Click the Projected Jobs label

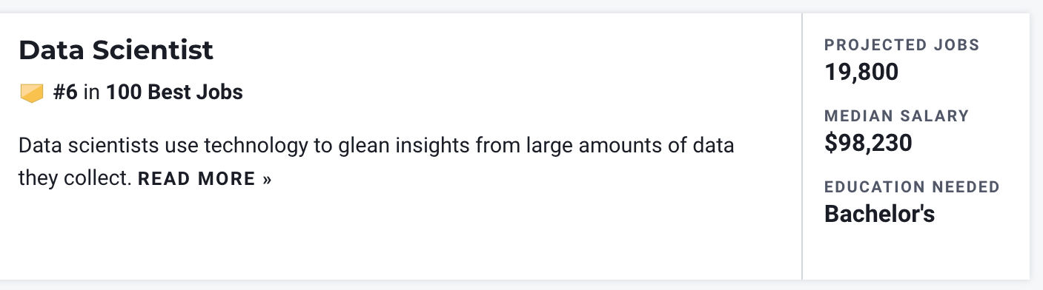[902, 45]
